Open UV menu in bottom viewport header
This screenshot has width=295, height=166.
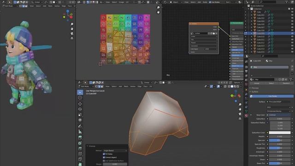pyautogui.click(x=151, y=86)
